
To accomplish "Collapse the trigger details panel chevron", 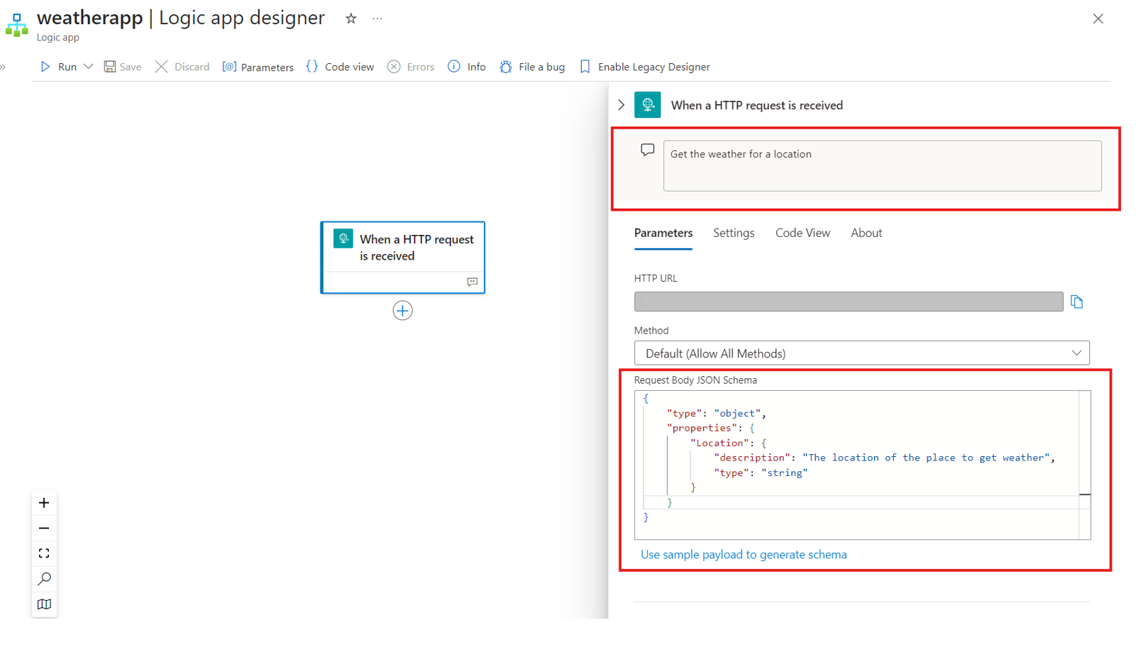I will 622,105.
